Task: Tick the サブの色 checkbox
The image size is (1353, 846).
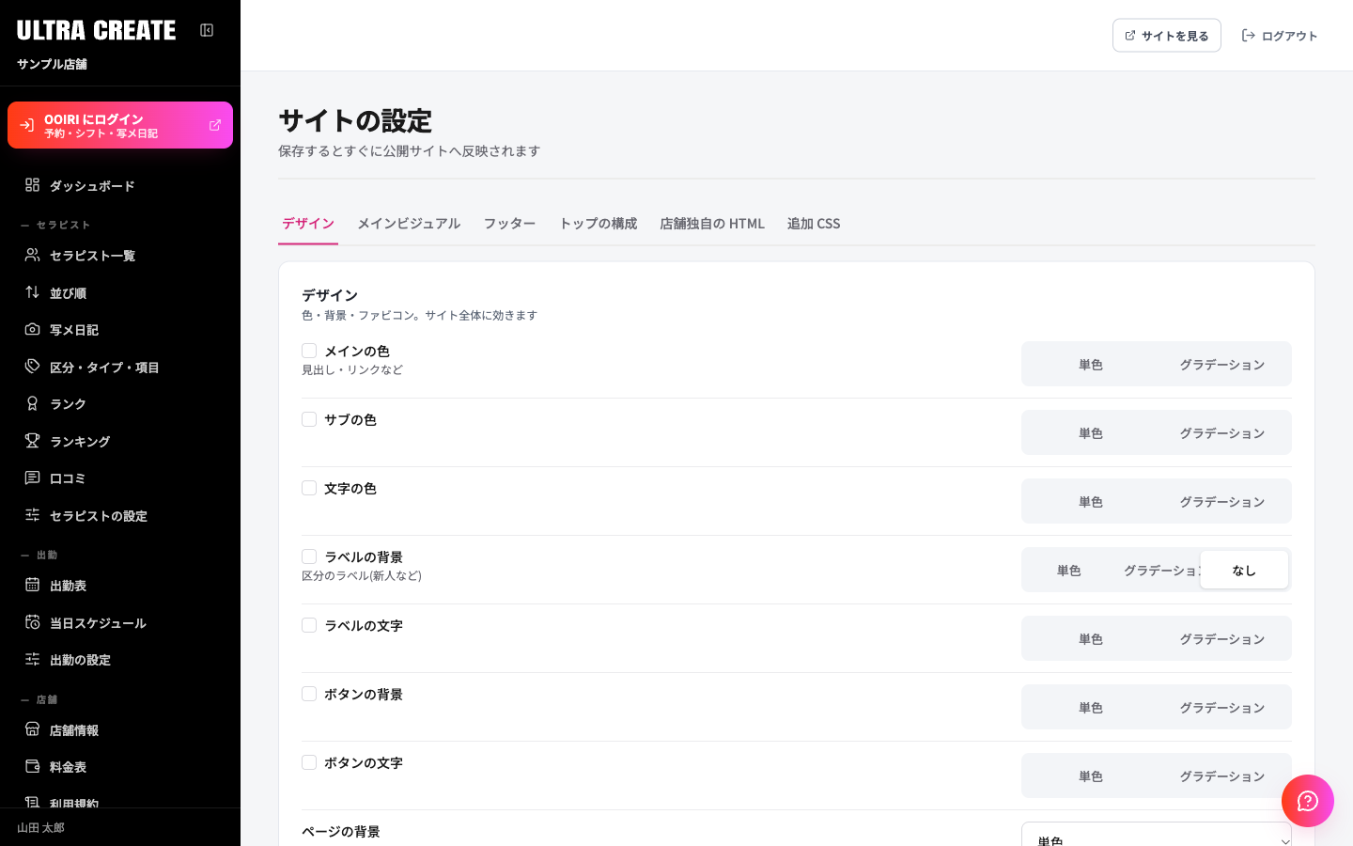Action: 309,419
